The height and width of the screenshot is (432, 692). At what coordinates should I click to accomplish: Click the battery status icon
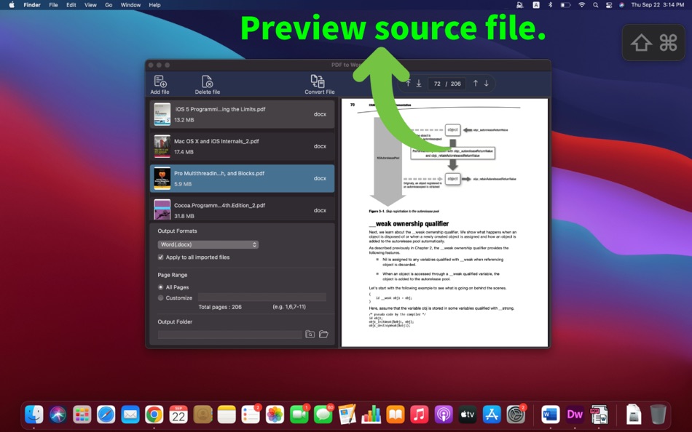tap(565, 5)
